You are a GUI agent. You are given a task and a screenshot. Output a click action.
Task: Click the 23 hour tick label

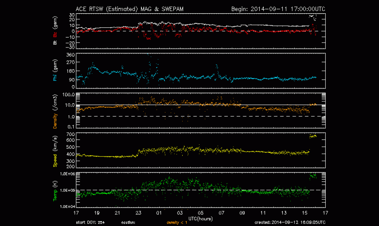click(x=138, y=212)
